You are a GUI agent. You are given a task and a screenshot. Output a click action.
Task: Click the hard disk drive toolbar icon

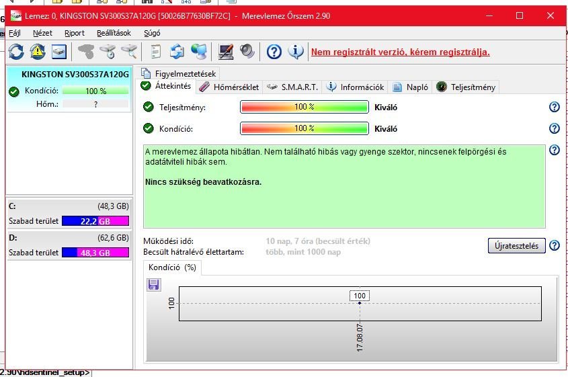pyautogui.click(x=59, y=52)
